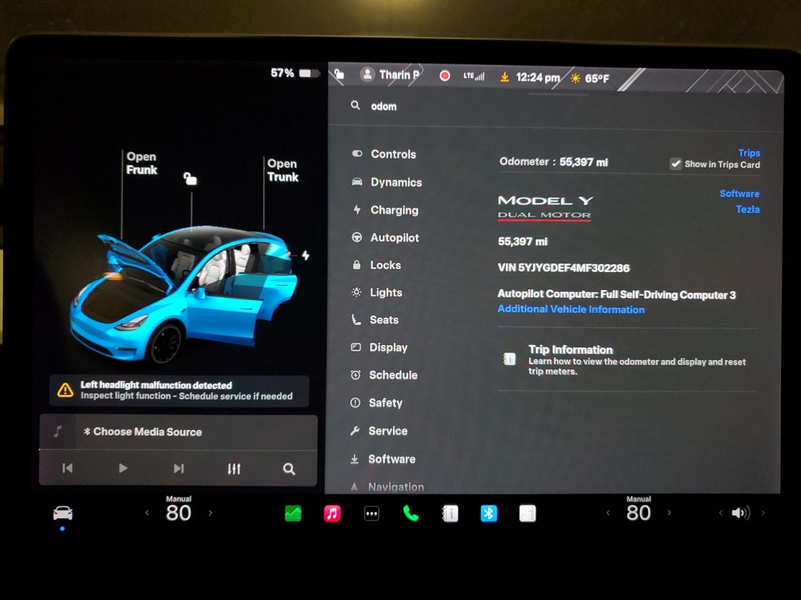The image size is (801, 600).
Task: Tap the right chevron beside driver temperature 80
Action: click(x=212, y=512)
